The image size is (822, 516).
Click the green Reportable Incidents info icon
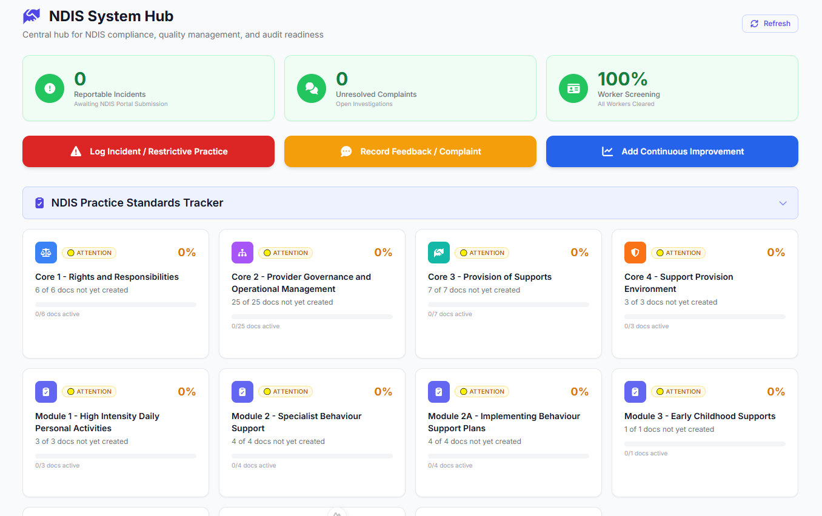click(49, 88)
